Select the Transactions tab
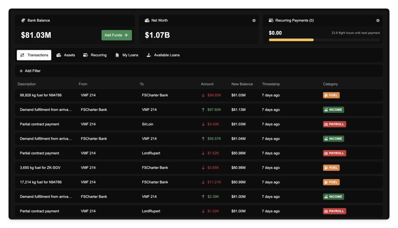This screenshot has height=228, width=398. 34,55
